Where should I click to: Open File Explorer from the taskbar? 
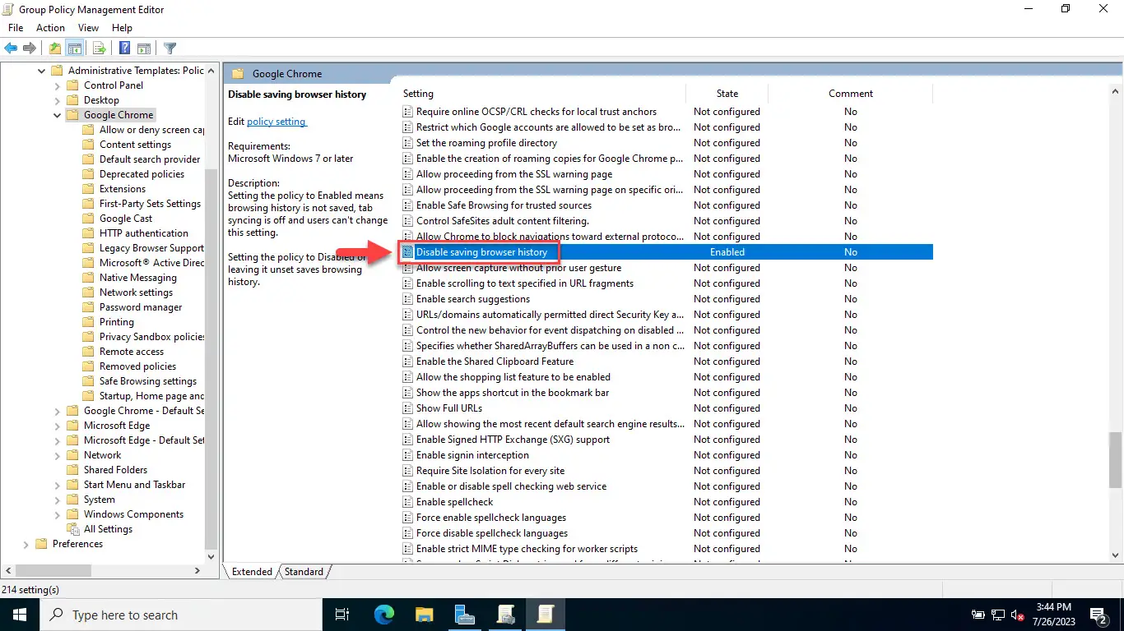pyautogui.click(x=424, y=615)
